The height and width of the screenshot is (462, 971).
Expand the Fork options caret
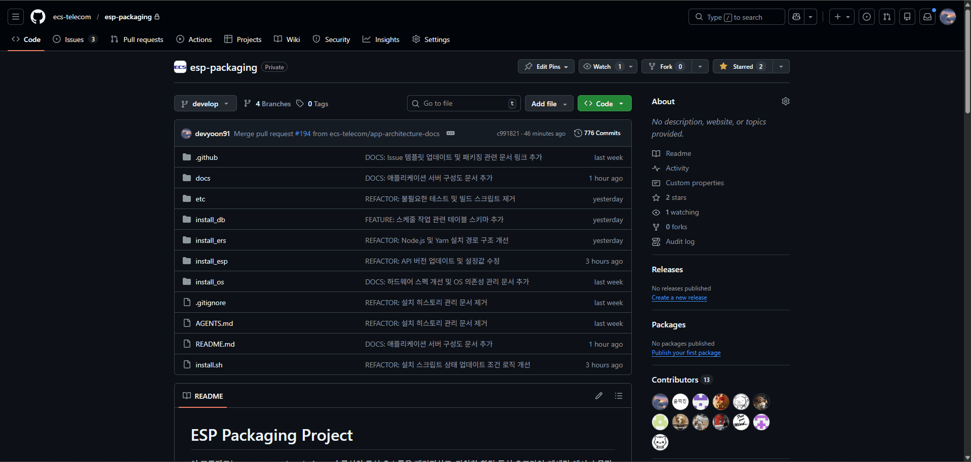700,66
